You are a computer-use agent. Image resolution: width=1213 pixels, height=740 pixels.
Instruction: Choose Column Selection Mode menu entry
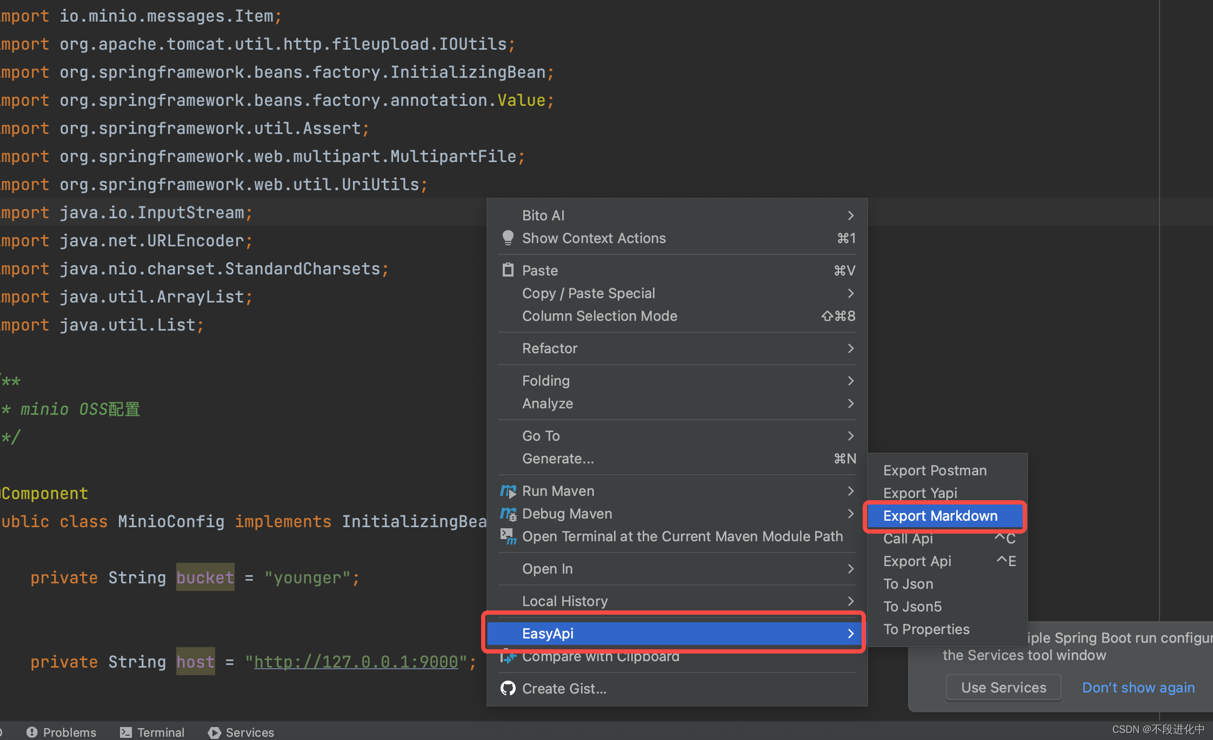(x=599, y=316)
